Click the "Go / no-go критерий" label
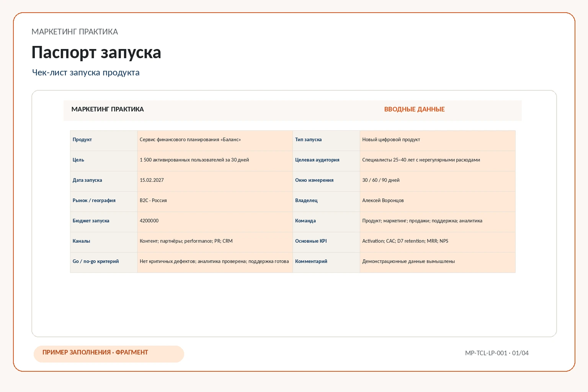Viewport: 588px width, 392px height. [x=104, y=262]
